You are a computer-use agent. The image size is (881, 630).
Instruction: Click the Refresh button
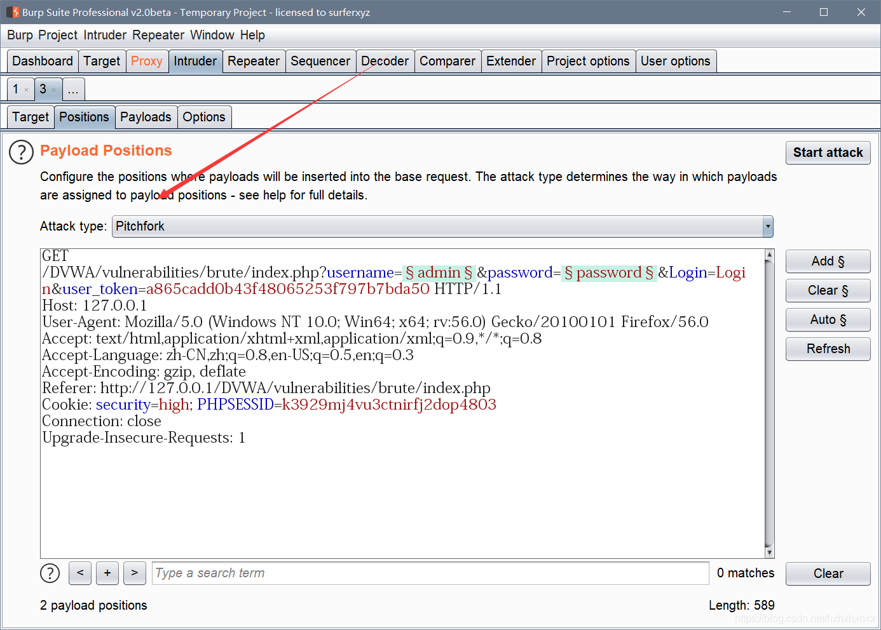[828, 349]
